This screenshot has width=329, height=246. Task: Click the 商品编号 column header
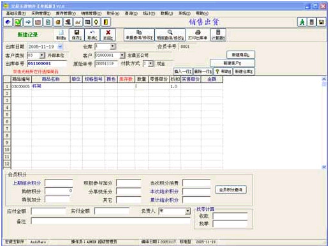[21, 79]
